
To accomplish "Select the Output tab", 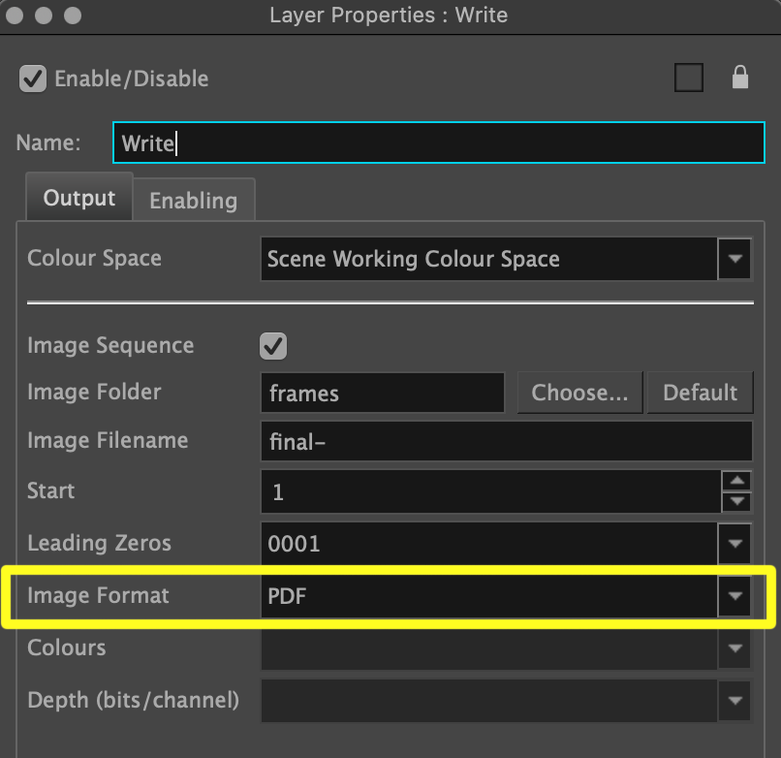I will 78,199.
